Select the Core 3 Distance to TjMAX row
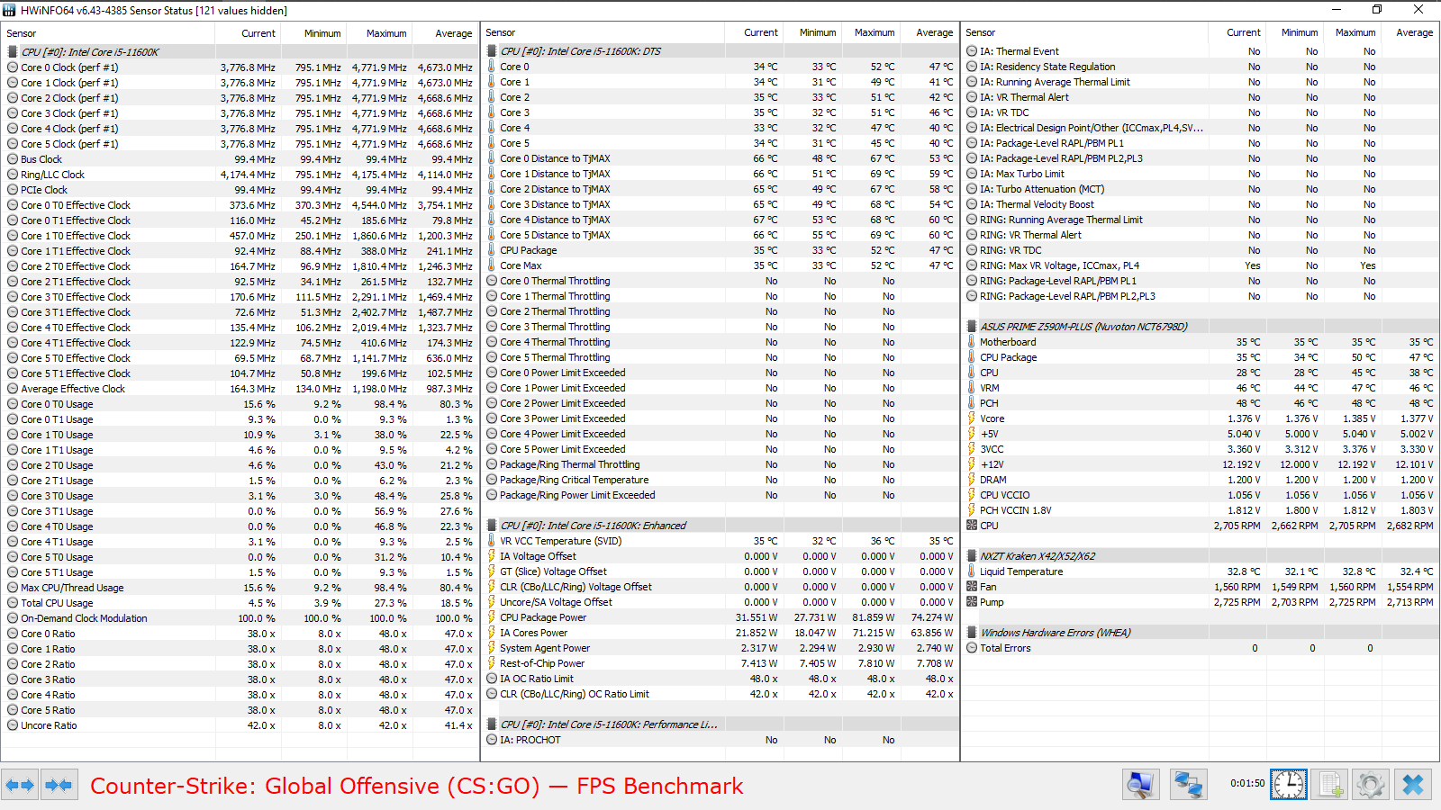This screenshot has width=1441, height=810. pyautogui.click(x=720, y=204)
